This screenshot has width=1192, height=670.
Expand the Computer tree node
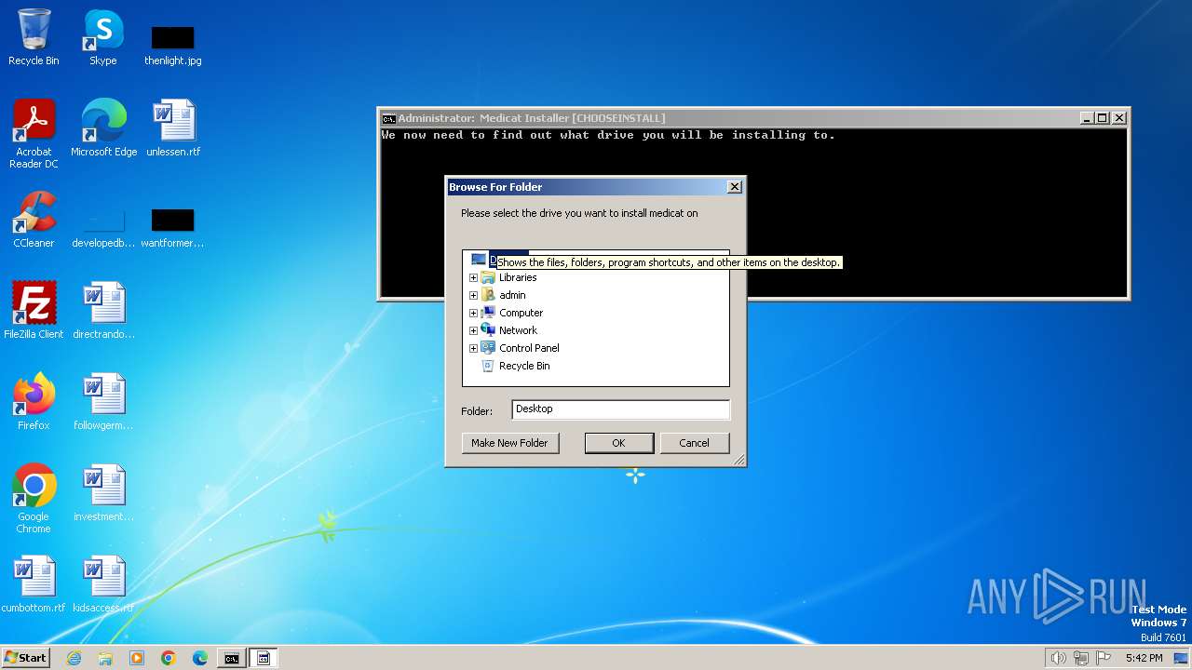(x=473, y=313)
